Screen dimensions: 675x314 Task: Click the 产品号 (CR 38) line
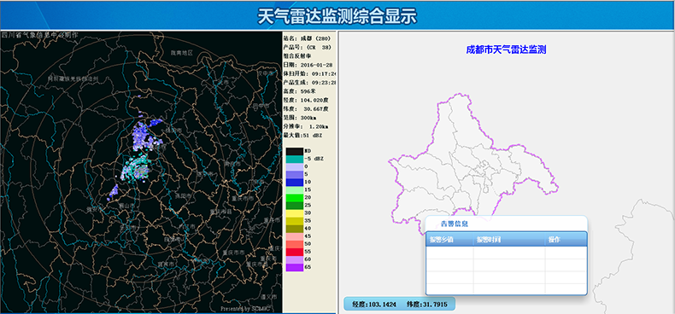(x=307, y=47)
